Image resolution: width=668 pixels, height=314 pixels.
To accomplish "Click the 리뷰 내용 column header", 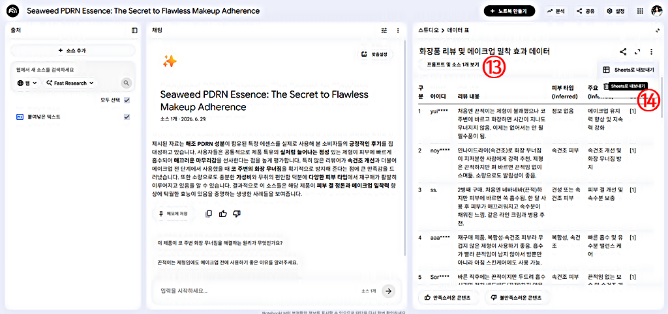I will [x=468, y=96].
